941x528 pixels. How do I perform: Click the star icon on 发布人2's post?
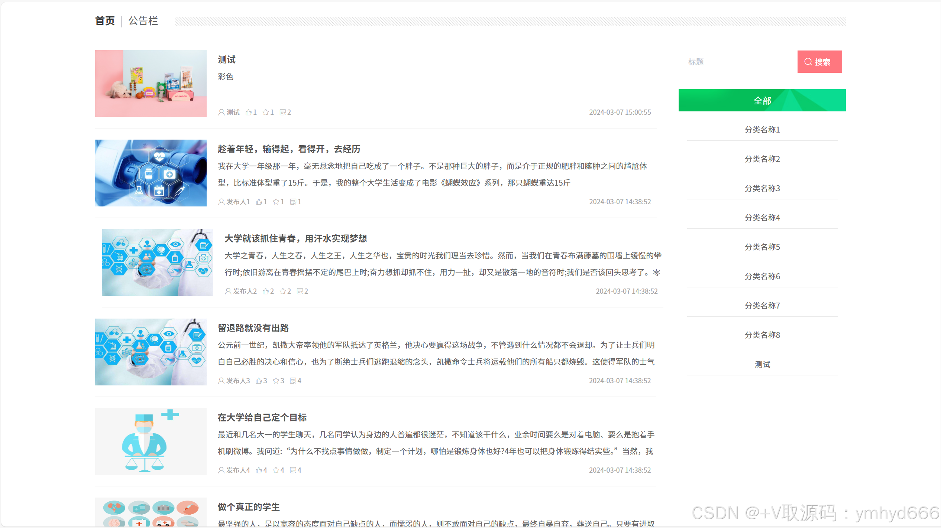tap(282, 291)
